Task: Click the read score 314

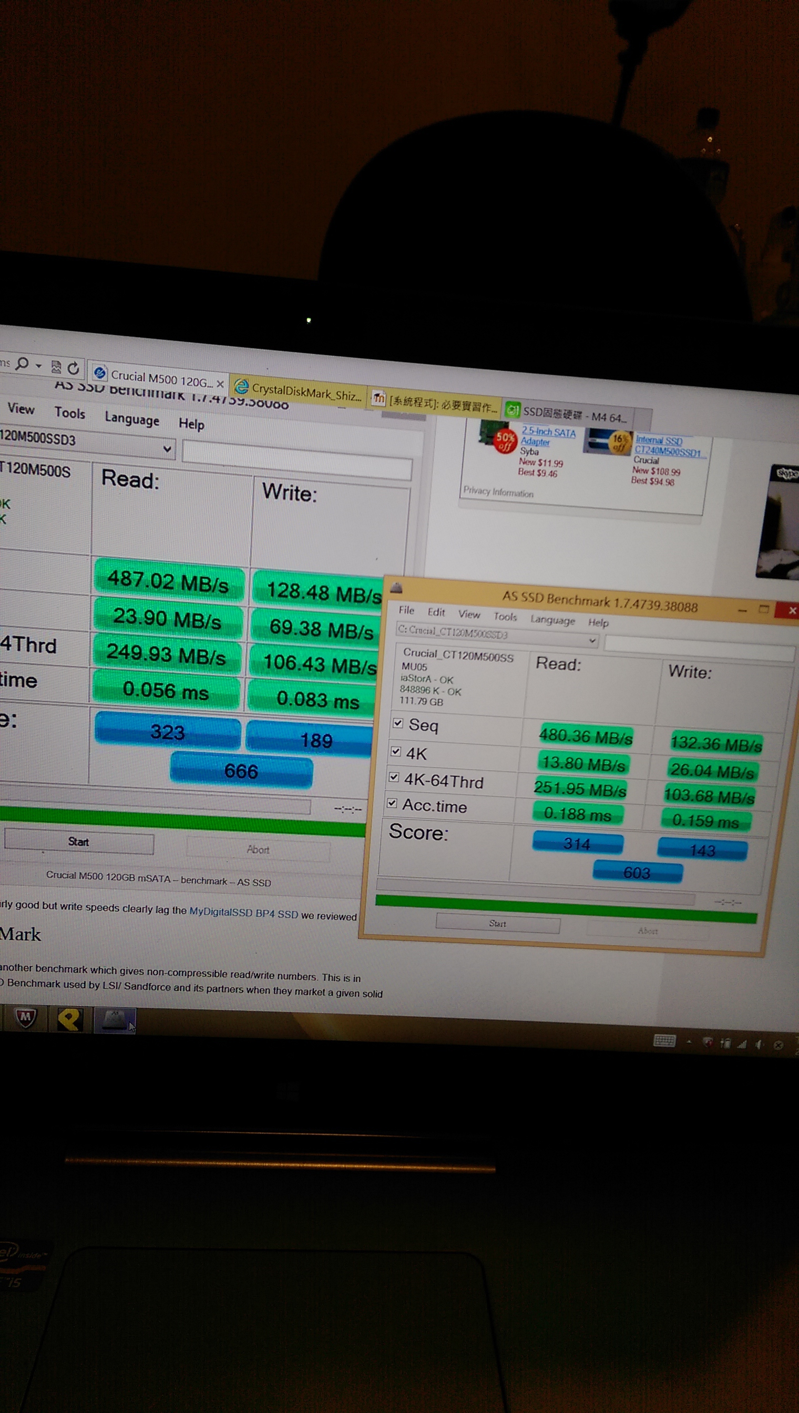Action: coord(577,843)
